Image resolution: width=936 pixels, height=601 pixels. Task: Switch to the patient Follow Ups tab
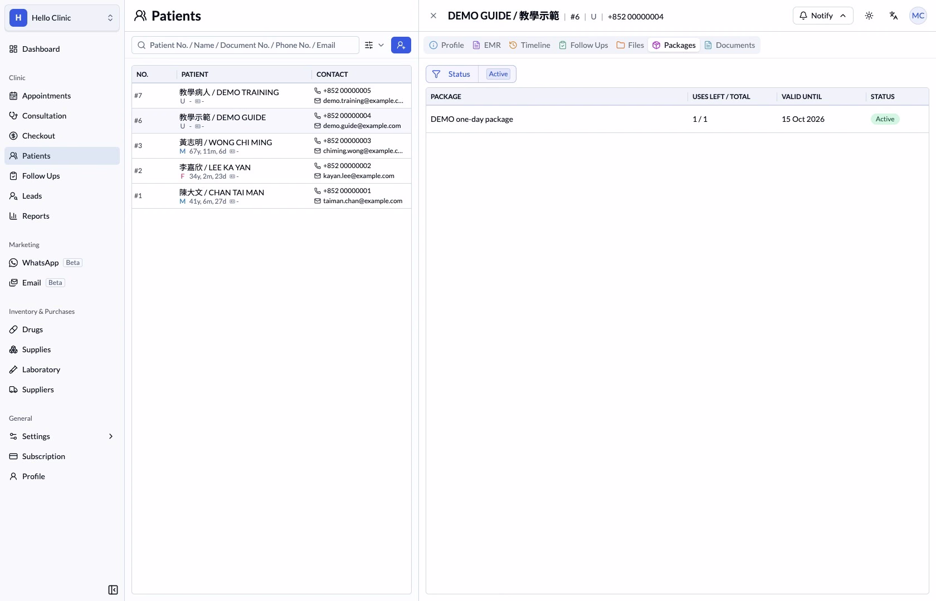pos(583,45)
